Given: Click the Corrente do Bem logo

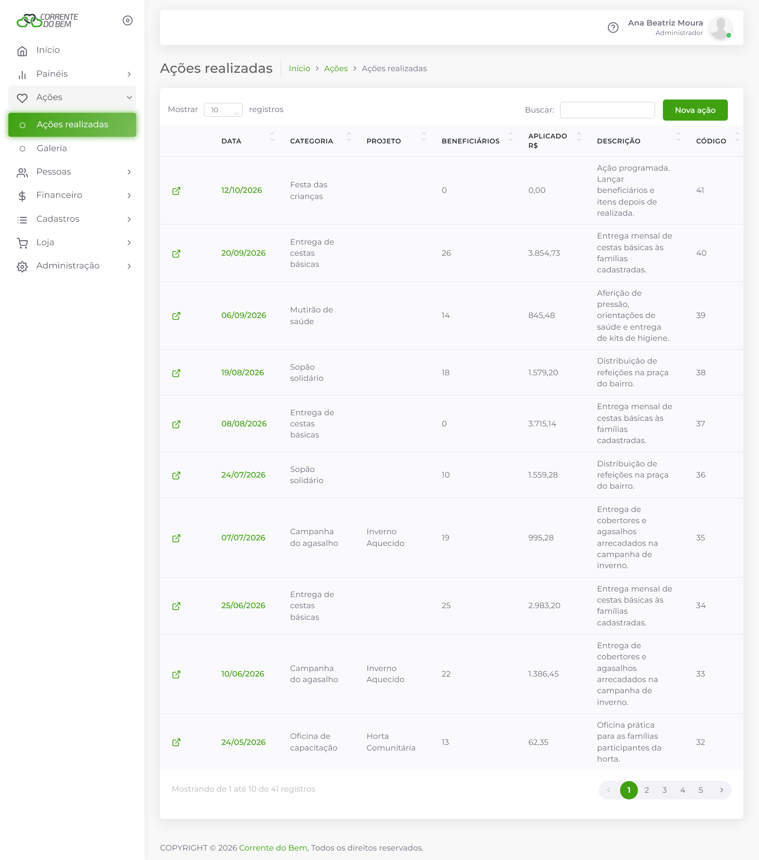Looking at the screenshot, I should click(x=47, y=20).
